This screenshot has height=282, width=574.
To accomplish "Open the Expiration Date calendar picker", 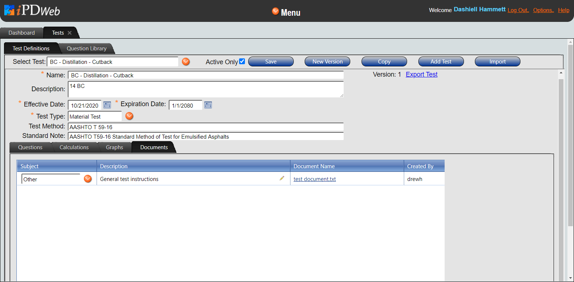I will (208, 105).
